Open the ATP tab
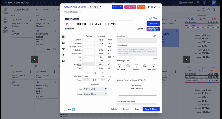This screenshot has height=119, width=222. pyautogui.click(x=127, y=2)
